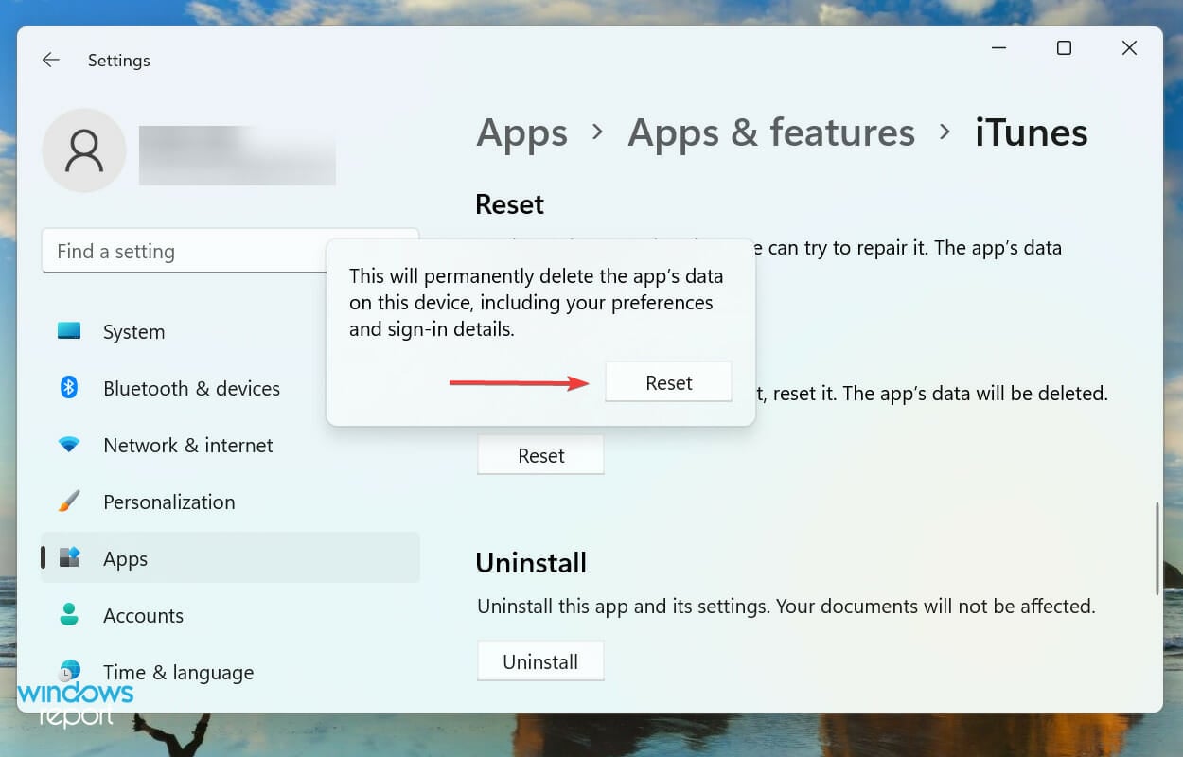Click the Reset section heading
Viewport: 1183px width, 757px height.
(x=509, y=203)
